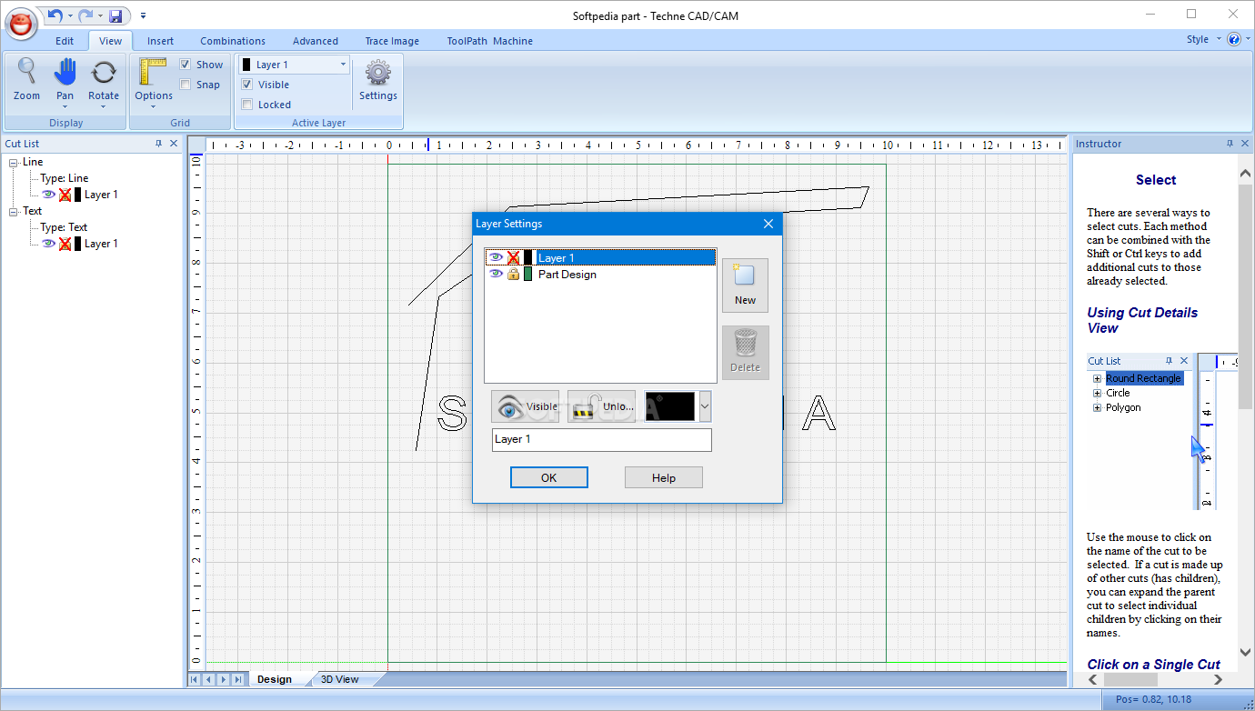
Task: Close the Layer Settings dialog
Action: coord(768,224)
